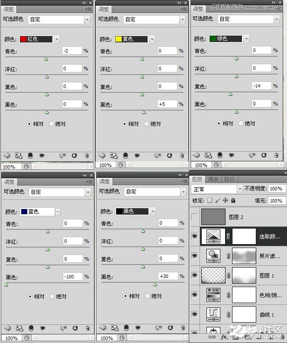
Task: Hide the photo filter layer
Action: 194,255
